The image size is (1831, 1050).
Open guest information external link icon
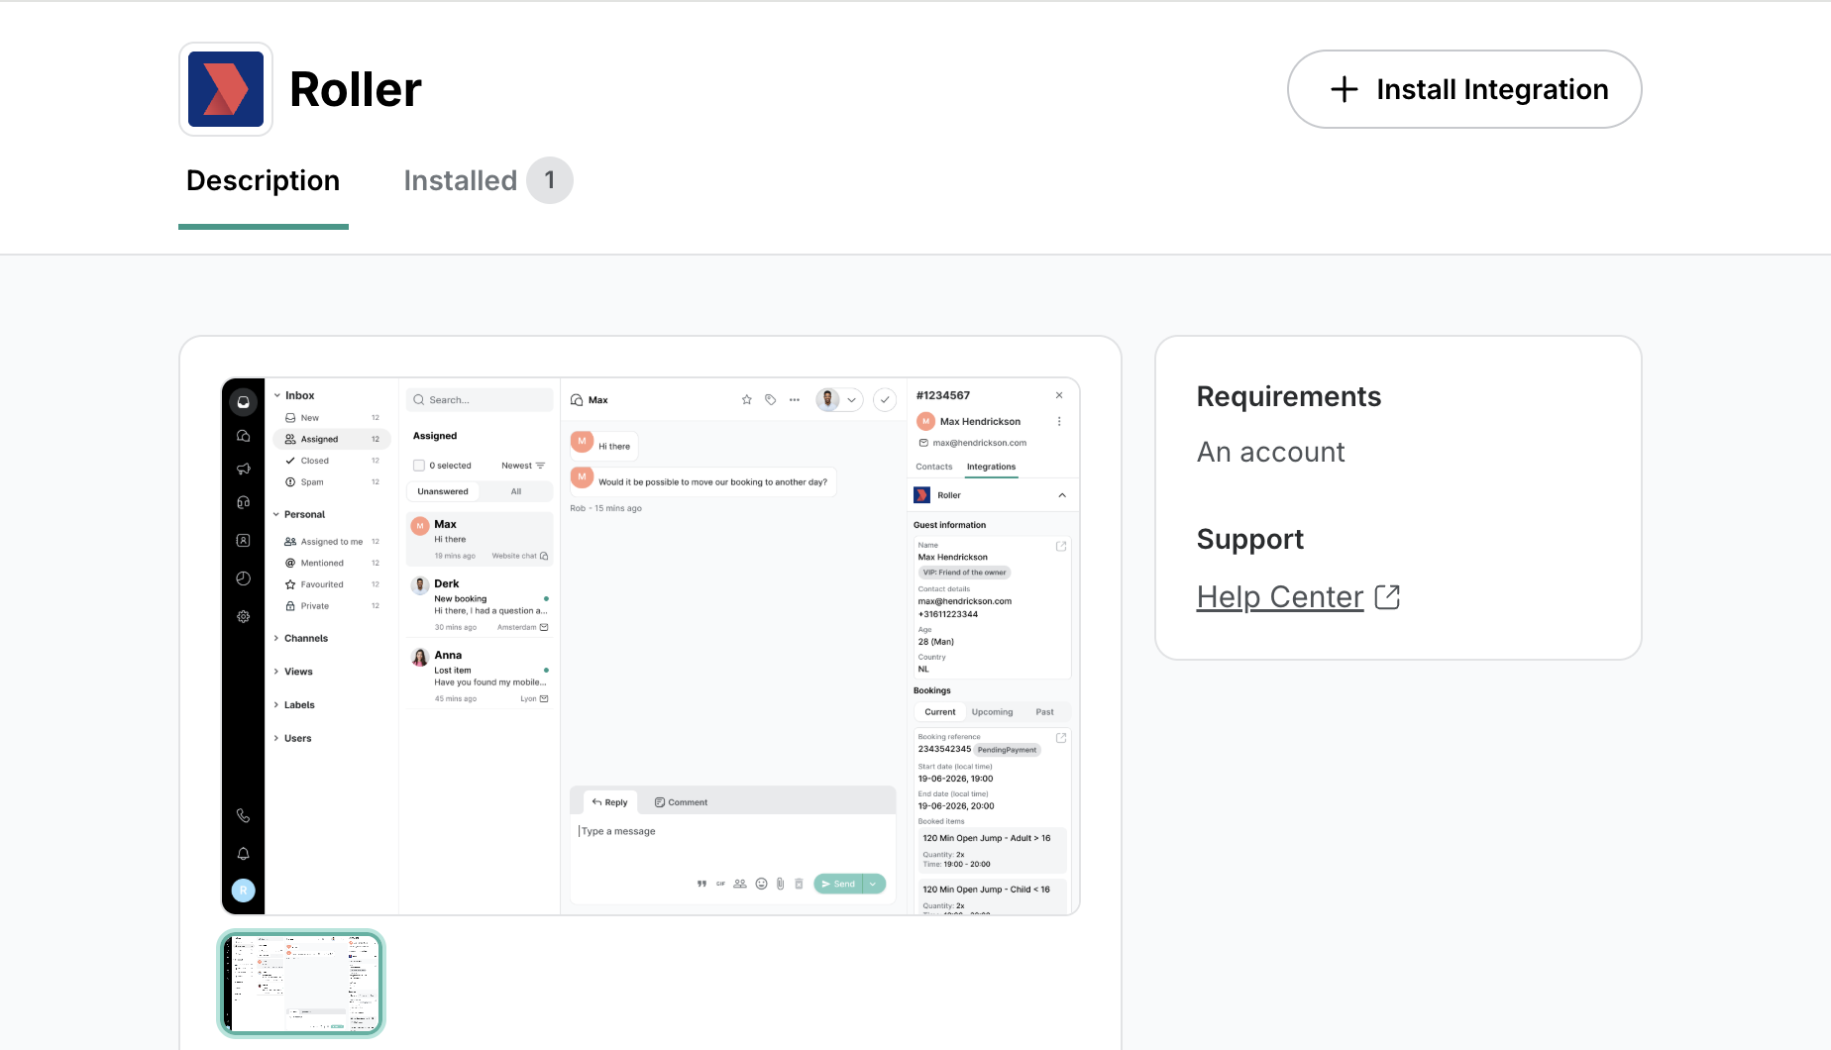click(1061, 546)
